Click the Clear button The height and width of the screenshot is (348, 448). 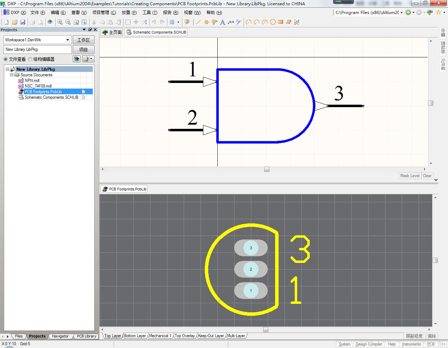pyautogui.click(x=427, y=176)
